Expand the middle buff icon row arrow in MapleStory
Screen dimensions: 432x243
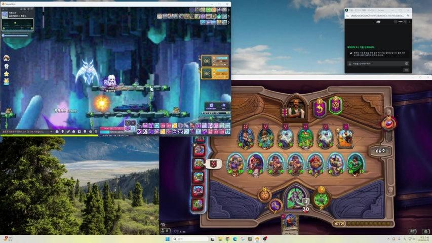[229, 16]
